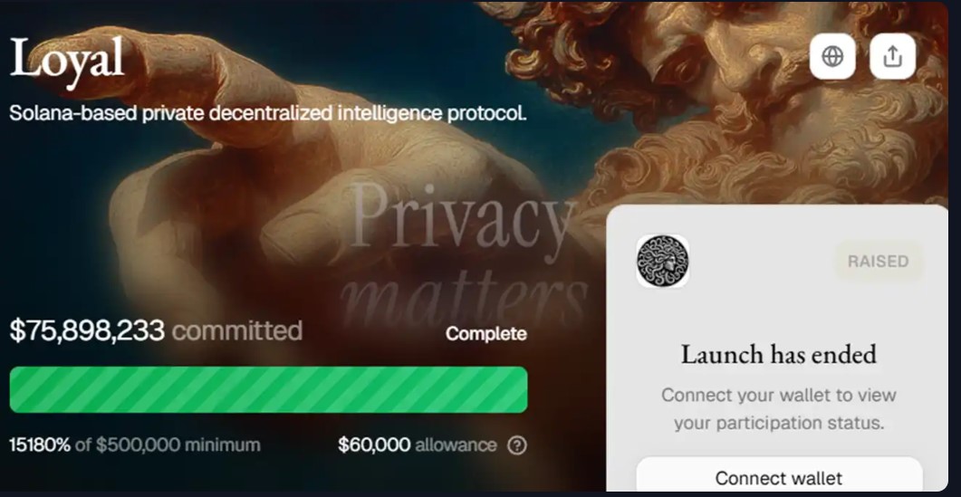Click the word committed beside the amount
961x497 pixels.
[237, 330]
